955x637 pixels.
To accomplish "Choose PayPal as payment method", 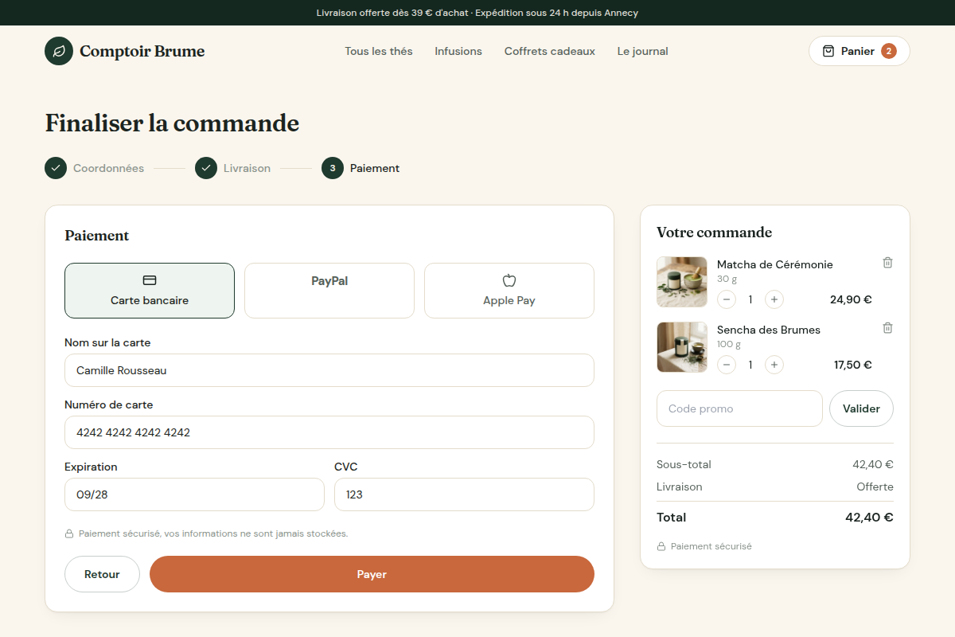I will pos(329,291).
